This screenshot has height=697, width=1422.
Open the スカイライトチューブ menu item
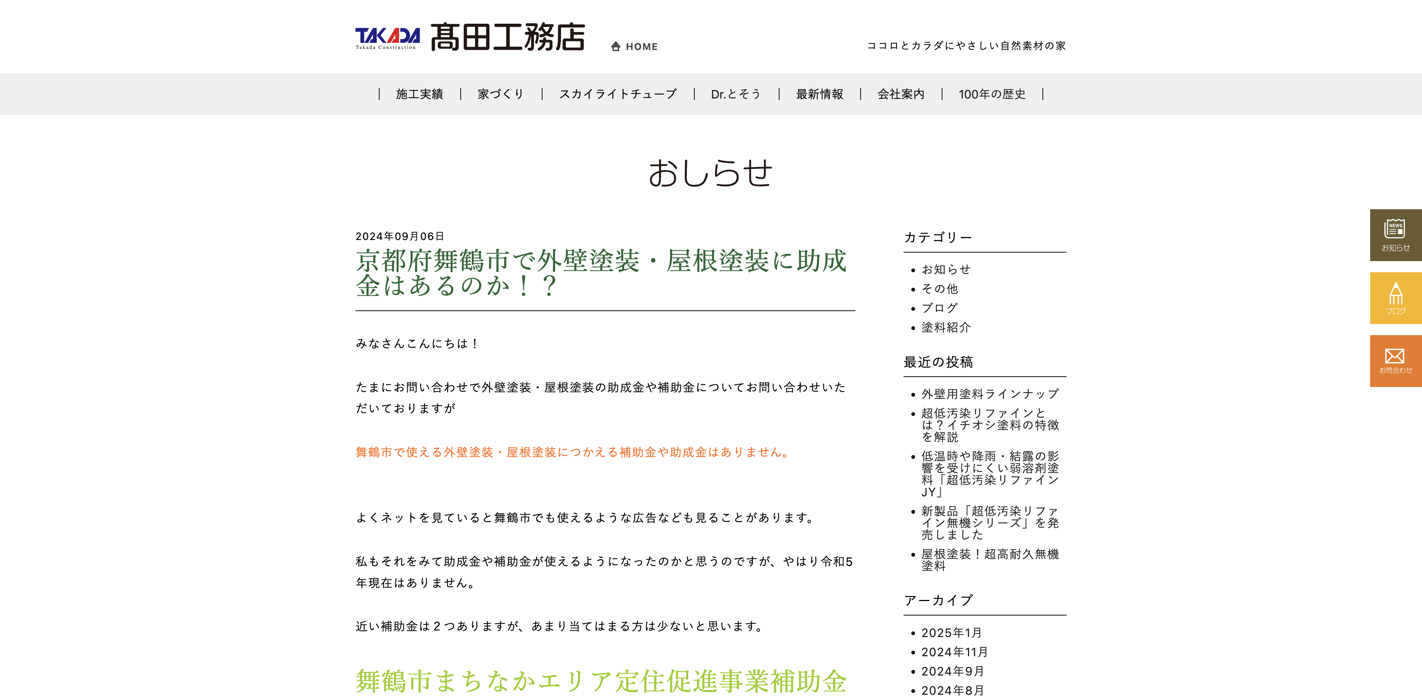pyautogui.click(x=618, y=94)
